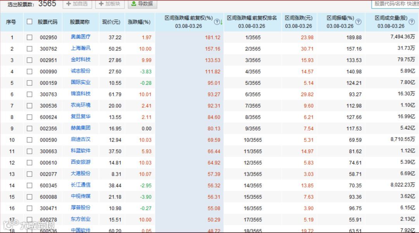Focus the 股票代码/名称 search field
The width and height of the screenshot is (419, 233).
[395, 4]
